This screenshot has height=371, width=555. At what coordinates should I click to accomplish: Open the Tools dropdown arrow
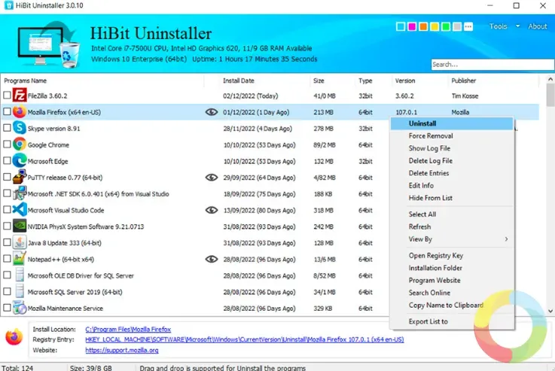(x=517, y=26)
